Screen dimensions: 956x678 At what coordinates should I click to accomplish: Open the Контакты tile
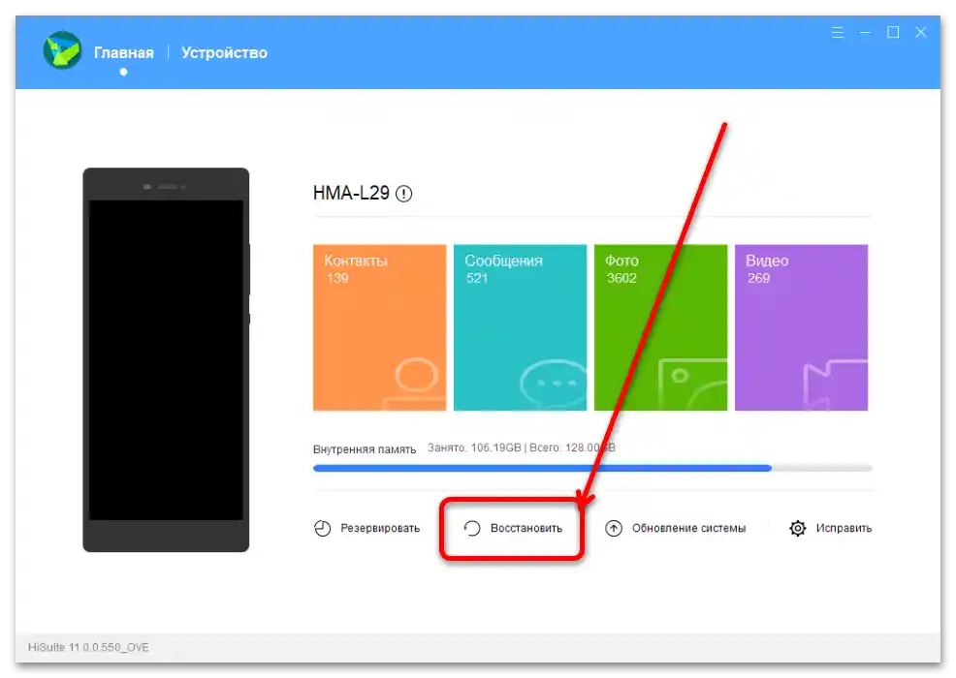[x=380, y=327]
